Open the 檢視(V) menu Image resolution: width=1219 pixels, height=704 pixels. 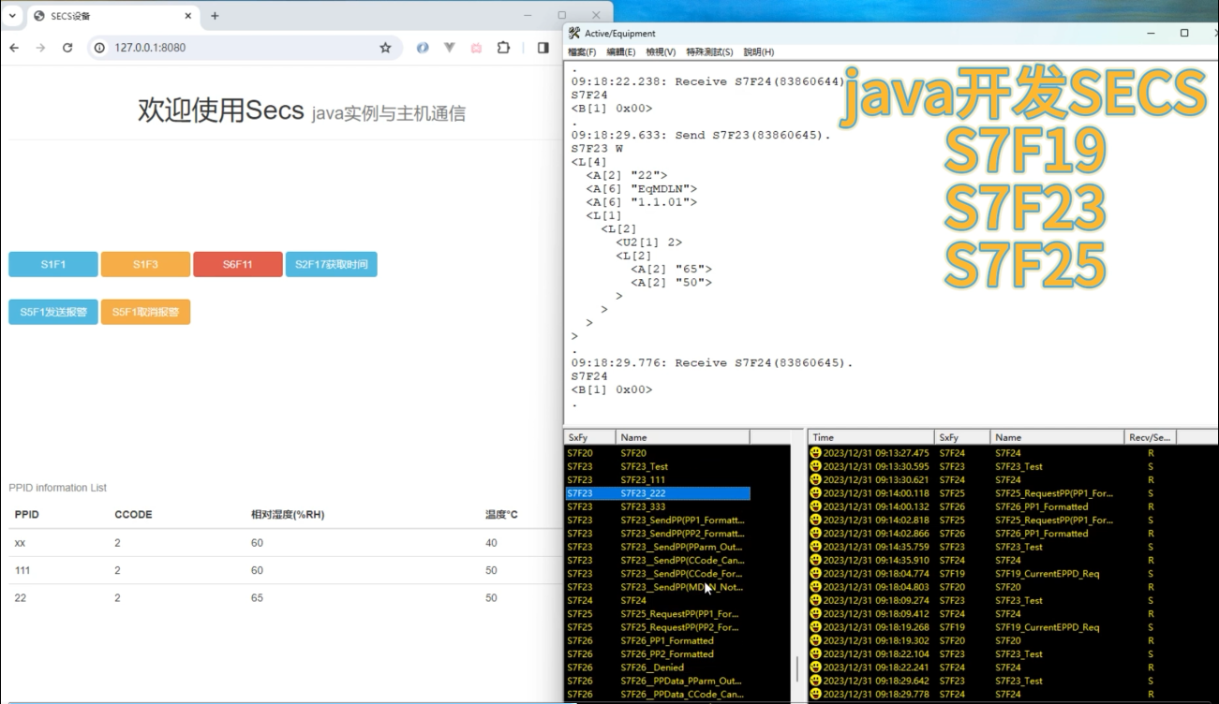(x=662, y=52)
